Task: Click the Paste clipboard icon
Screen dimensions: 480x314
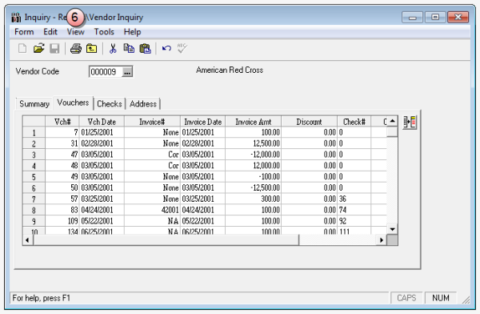Action: point(145,48)
